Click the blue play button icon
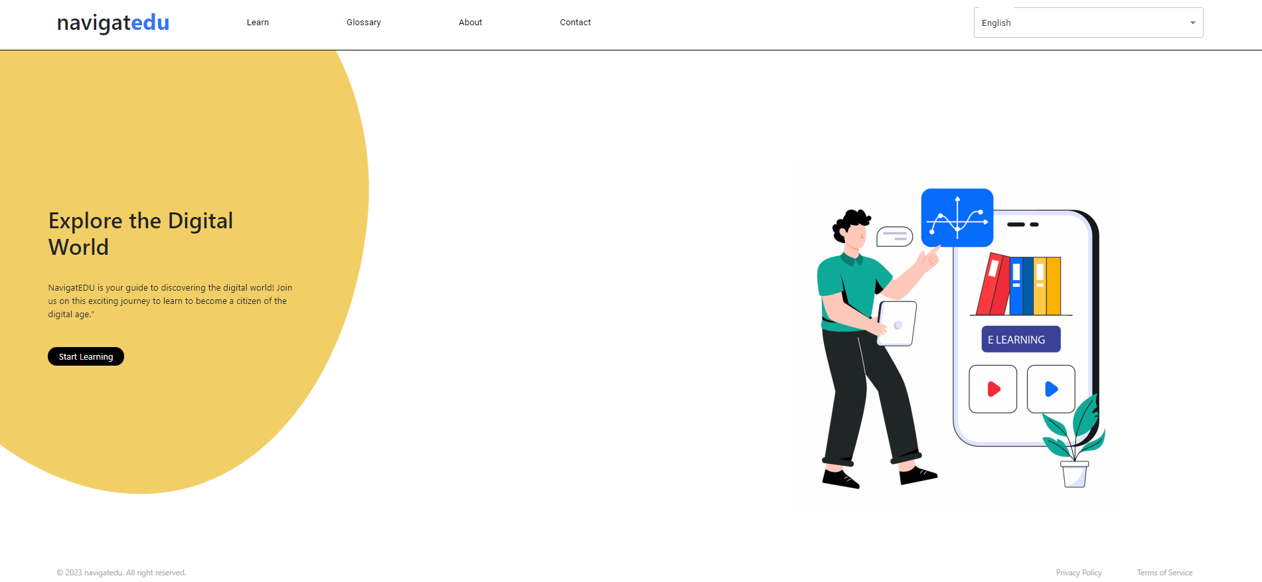The width and height of the screenshot is (1262, 582). point(1051,389)
